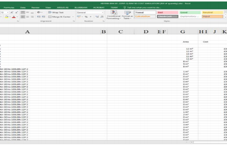This screenshot has height=146, width=227.
Task: Click Decrease Indent icon
Action: click(39, 17)
